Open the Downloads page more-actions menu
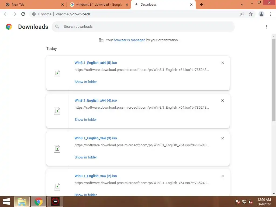276x207 pixels. click(x=267, y=27)
